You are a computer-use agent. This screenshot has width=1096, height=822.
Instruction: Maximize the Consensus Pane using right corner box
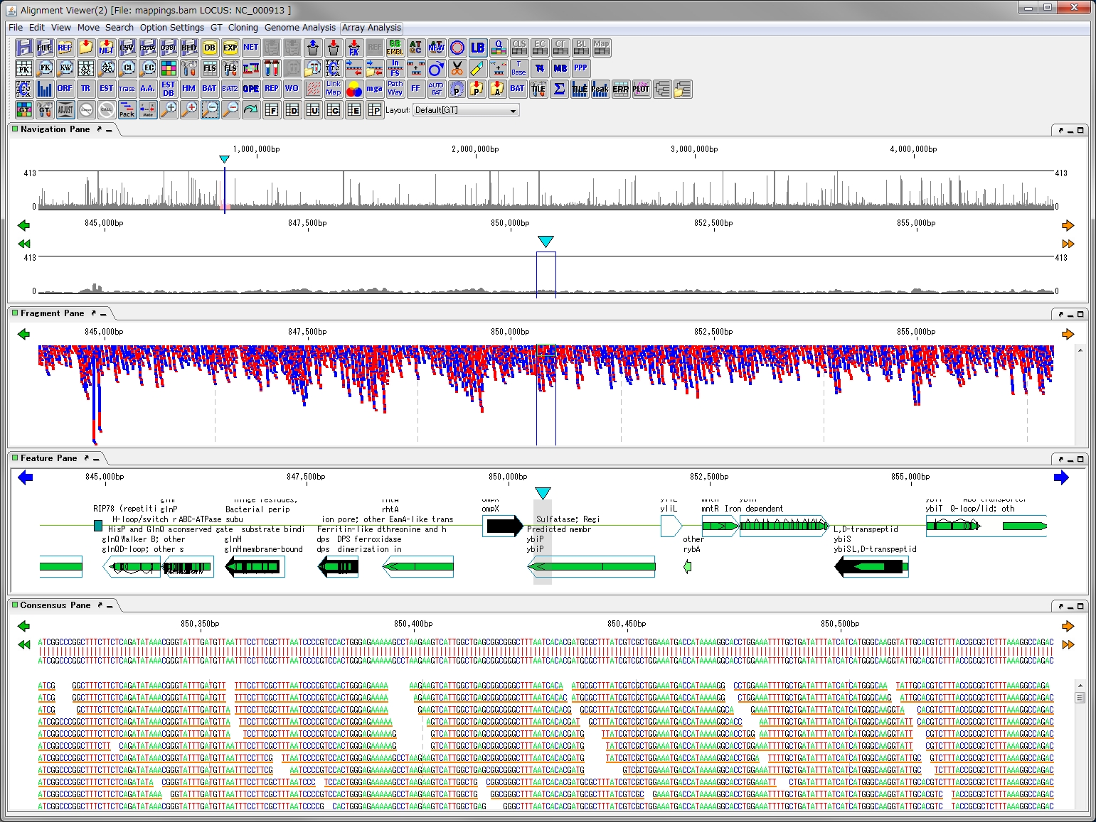click(x=1080, y=607)
